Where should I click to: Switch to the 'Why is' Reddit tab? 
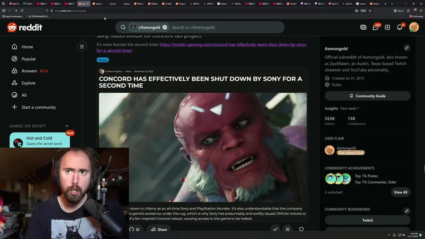139,4
